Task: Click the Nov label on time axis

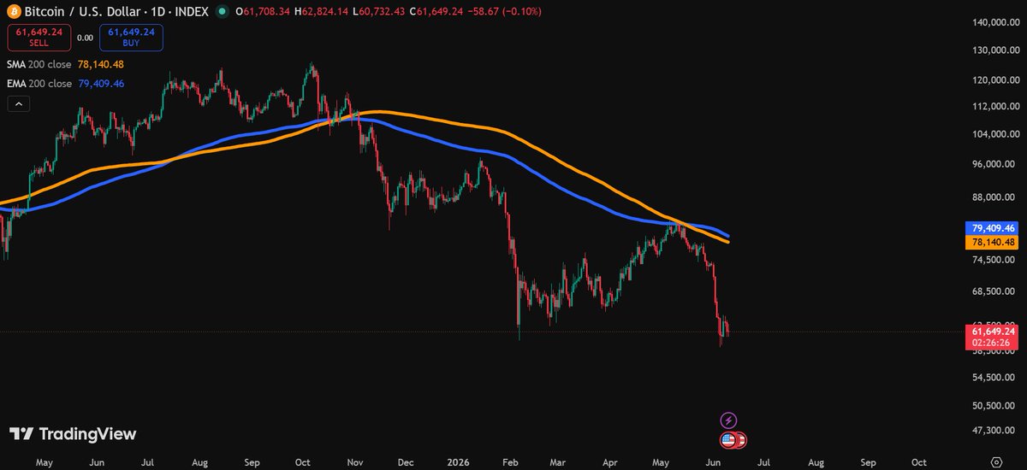Action: pos(353,461)
